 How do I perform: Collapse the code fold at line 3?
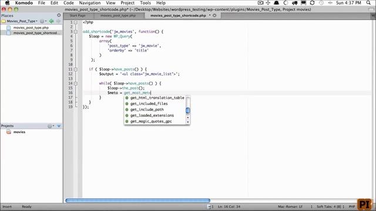76,32
